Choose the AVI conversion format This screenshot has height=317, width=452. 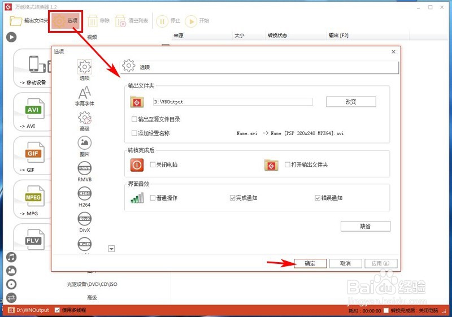33,112
